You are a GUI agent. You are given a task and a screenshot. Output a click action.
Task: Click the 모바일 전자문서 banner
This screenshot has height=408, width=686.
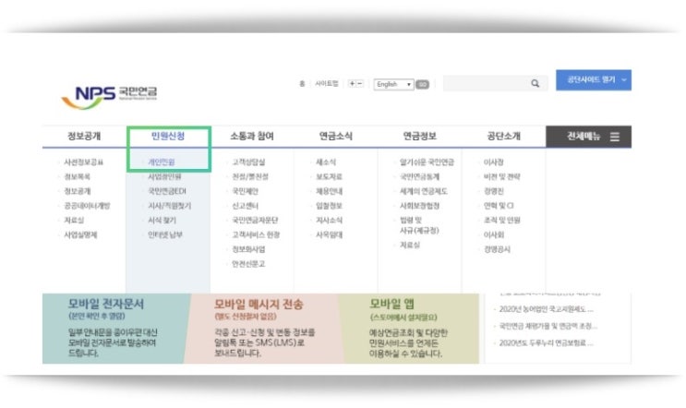click(x=116, y=329)
